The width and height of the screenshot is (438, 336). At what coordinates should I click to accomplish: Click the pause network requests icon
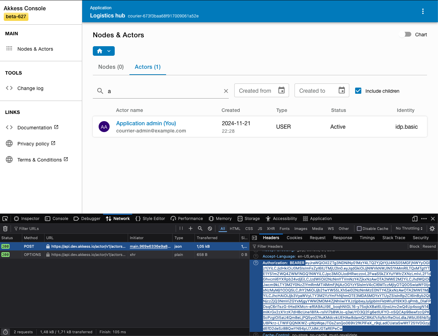[x=181, y=229]
